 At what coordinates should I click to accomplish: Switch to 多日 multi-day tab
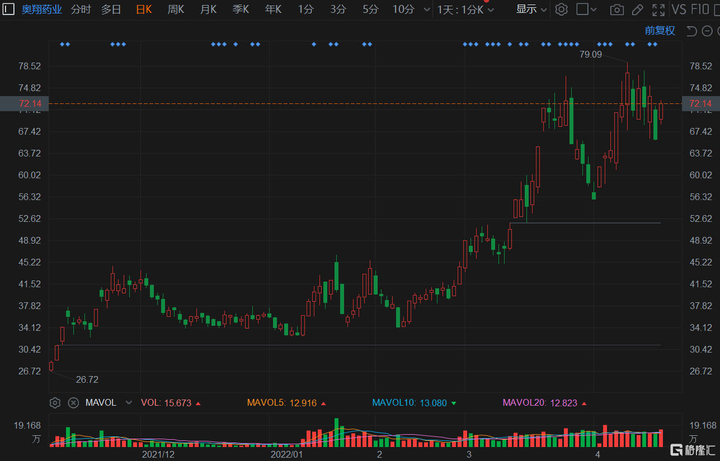point(111,9)
